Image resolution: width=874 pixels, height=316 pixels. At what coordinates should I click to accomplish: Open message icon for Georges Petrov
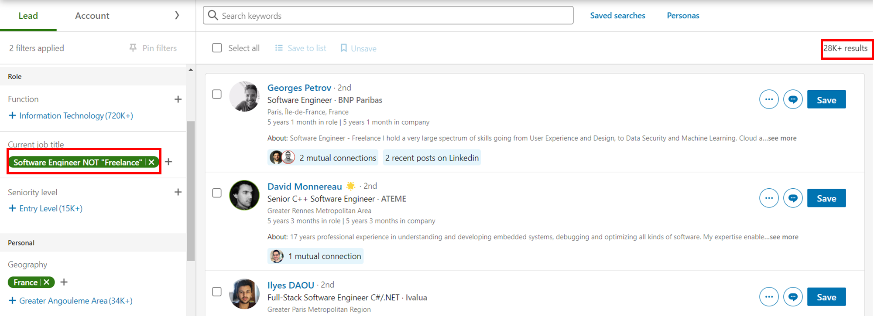[x=793, y=100]
